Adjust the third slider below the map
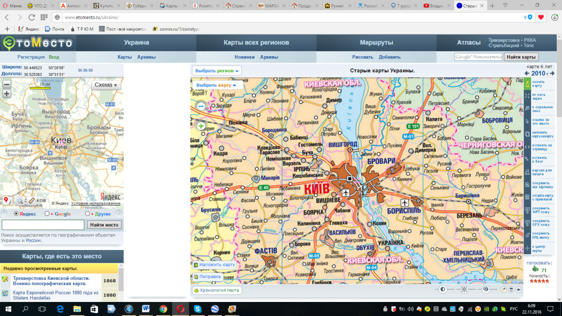Viewport: 562px width, 316px height. [485, 289]
